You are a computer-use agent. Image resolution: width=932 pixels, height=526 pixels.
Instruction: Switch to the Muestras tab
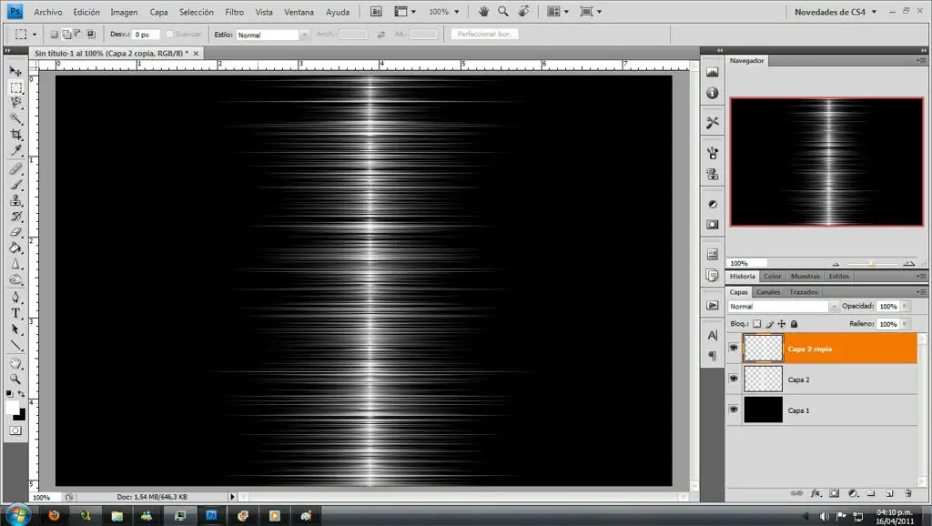(805, 276)
